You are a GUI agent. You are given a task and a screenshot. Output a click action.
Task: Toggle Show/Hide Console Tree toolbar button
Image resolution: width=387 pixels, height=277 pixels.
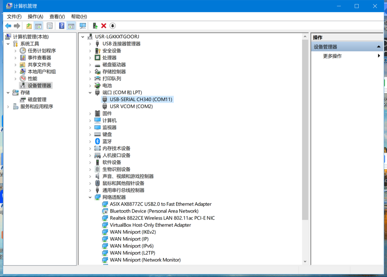(38, 26)
